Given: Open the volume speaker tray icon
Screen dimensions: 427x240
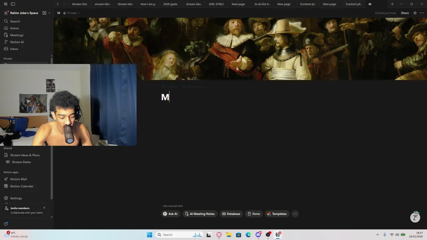Looking at the screenshot, I should [x=397, y=235].
